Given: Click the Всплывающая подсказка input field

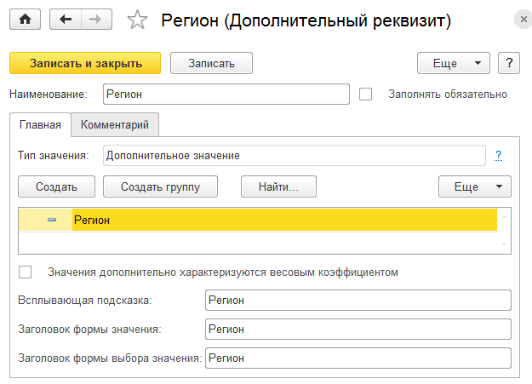Looking at the screenshot, I should (x=358, y=301).
